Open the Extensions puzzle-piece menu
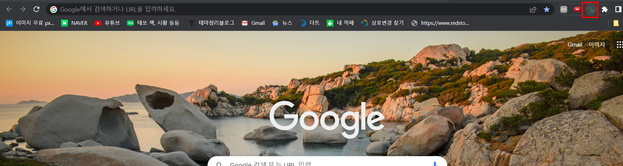The image size is (623, 166). (605, 10)
